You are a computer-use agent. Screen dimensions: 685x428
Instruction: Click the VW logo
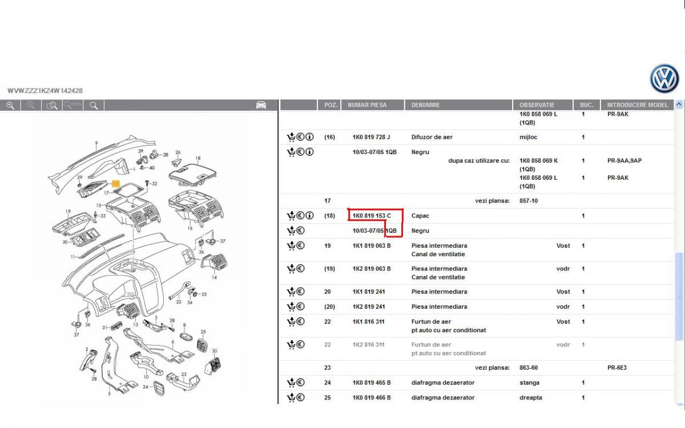click(664, 79)
